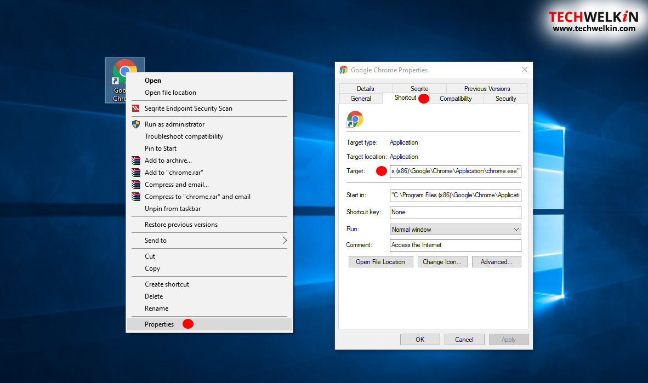Click Pin to Start
Viewport: 648px width, 383px height.
[x=209, y=148]
